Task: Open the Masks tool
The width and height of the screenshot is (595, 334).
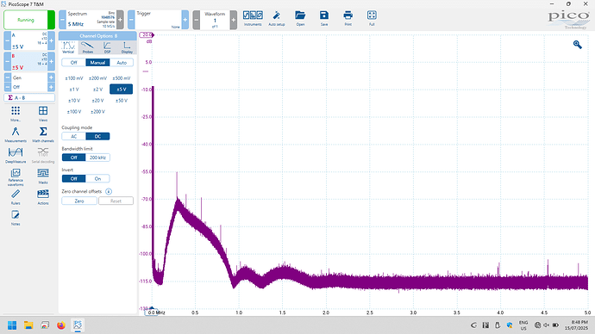Action: (x=43, y=176)
